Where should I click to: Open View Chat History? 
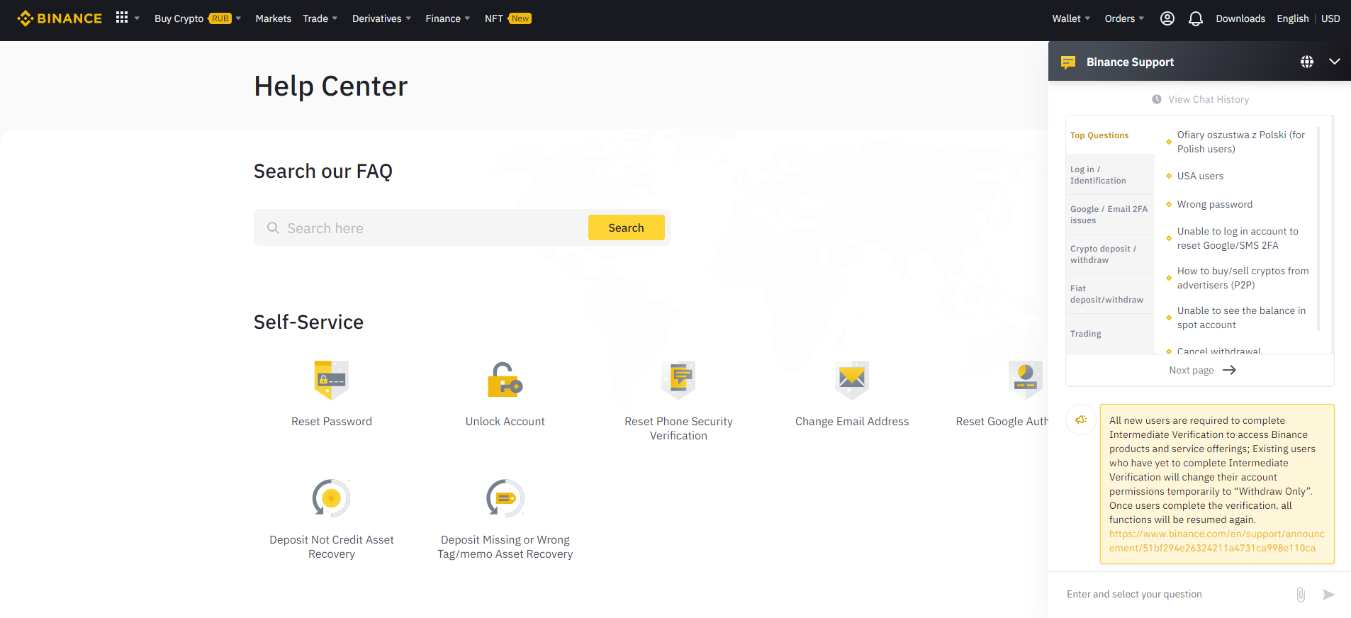1209,99
